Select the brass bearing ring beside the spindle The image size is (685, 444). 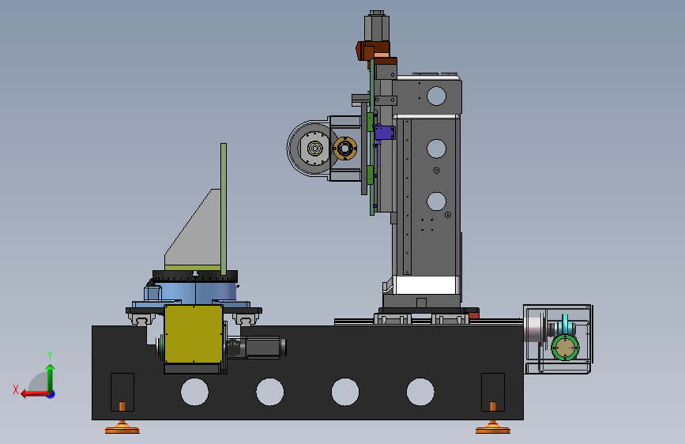345,149
